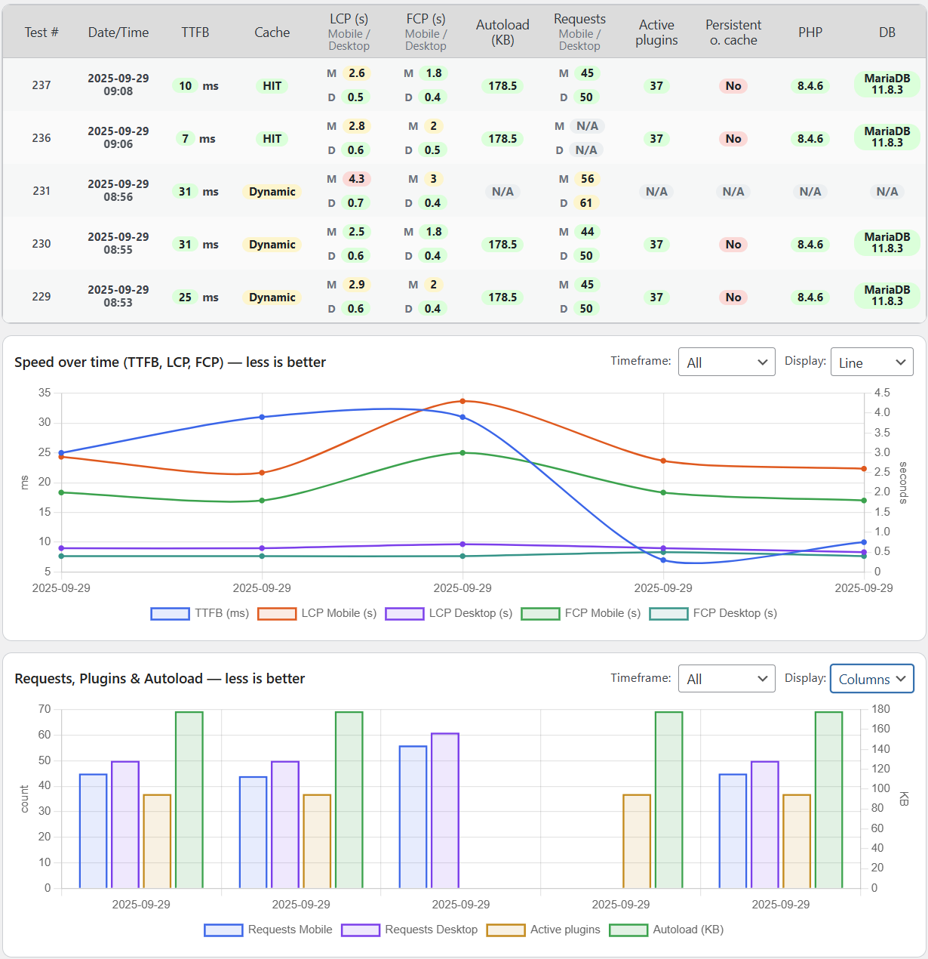Hide Requests Desktop bars via legend
The height and width of the screenshot is (959, 928).
[410, 930]
